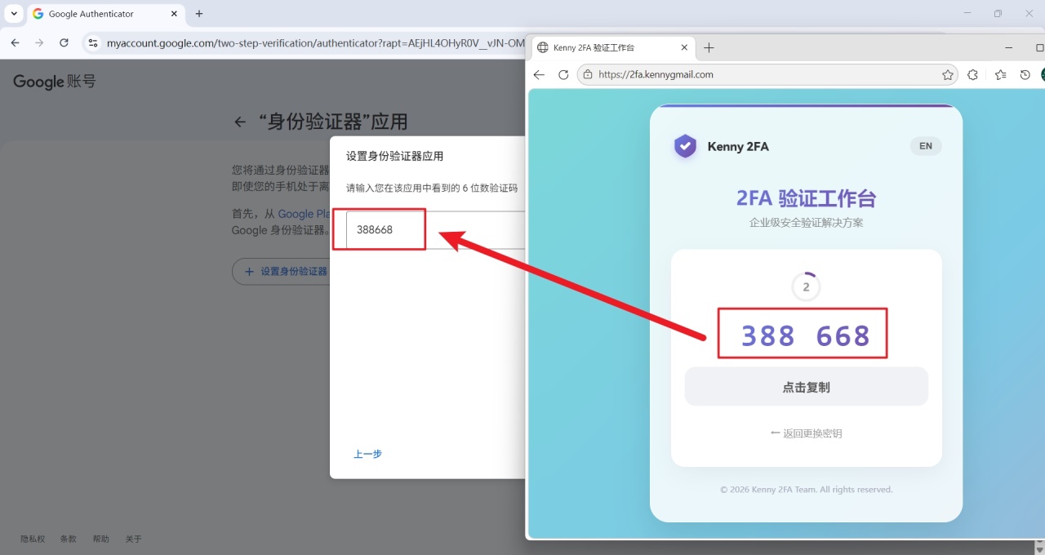
Task: Click the 6-digit code input containing 388668
Action: pyautogui.click(x=435, y=229)
